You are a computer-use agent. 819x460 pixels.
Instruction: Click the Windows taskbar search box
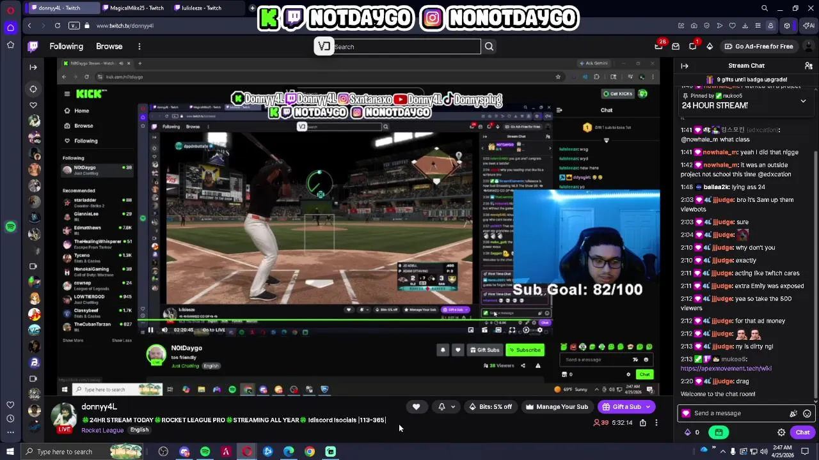pyautogui.click(x=83, y=452)
